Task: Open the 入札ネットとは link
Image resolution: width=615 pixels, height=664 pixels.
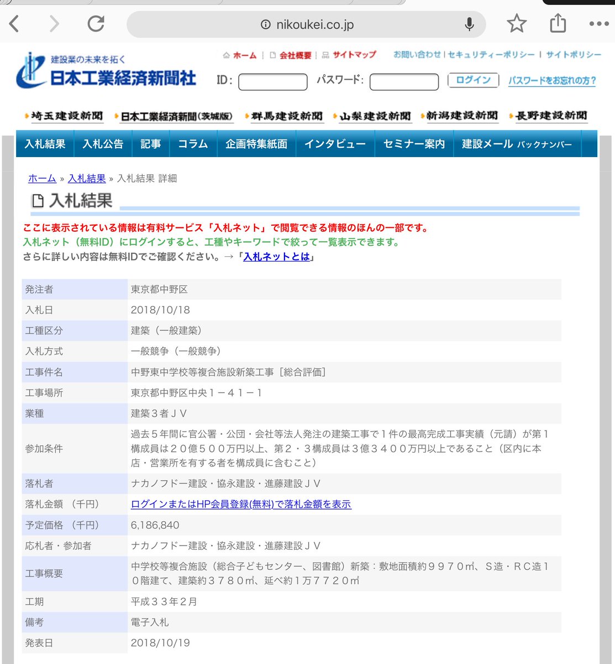Action: [276, 257]
